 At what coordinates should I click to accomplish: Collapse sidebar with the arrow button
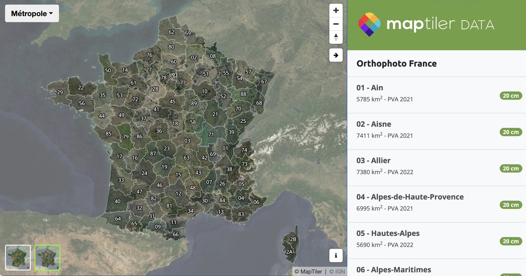[336, 55]
